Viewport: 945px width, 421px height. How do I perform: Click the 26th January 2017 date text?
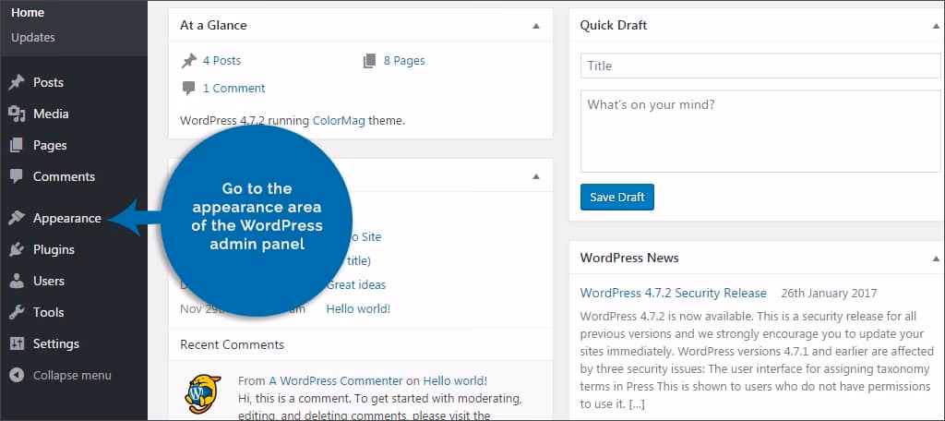pos(830,294)
